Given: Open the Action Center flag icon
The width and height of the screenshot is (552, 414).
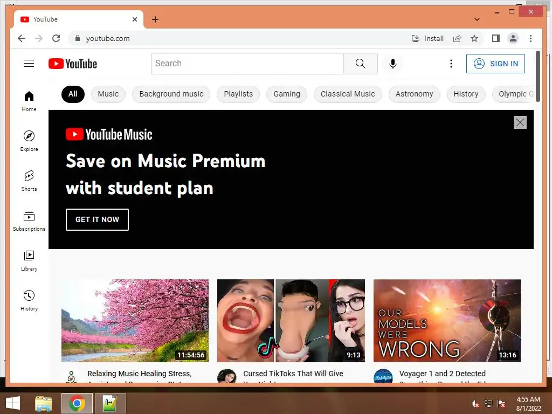Looking at the screenshot, I should tap(501, 404).
